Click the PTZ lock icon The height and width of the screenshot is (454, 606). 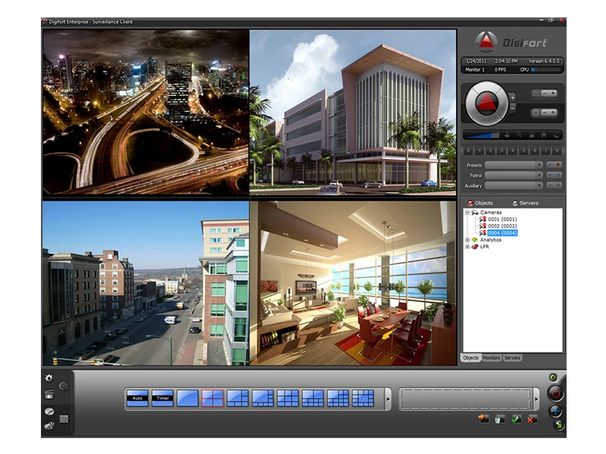pyautogui.click(x=533, y=135)
